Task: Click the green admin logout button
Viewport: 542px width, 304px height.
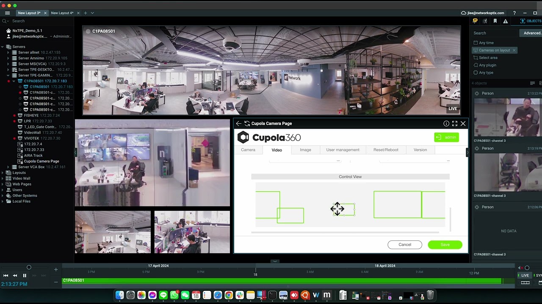Action: pos(446,137)
